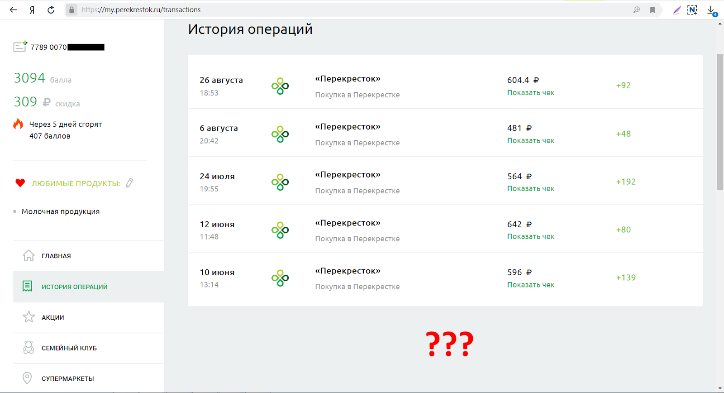Click the padlock site security icon

(x=71, y=10)
